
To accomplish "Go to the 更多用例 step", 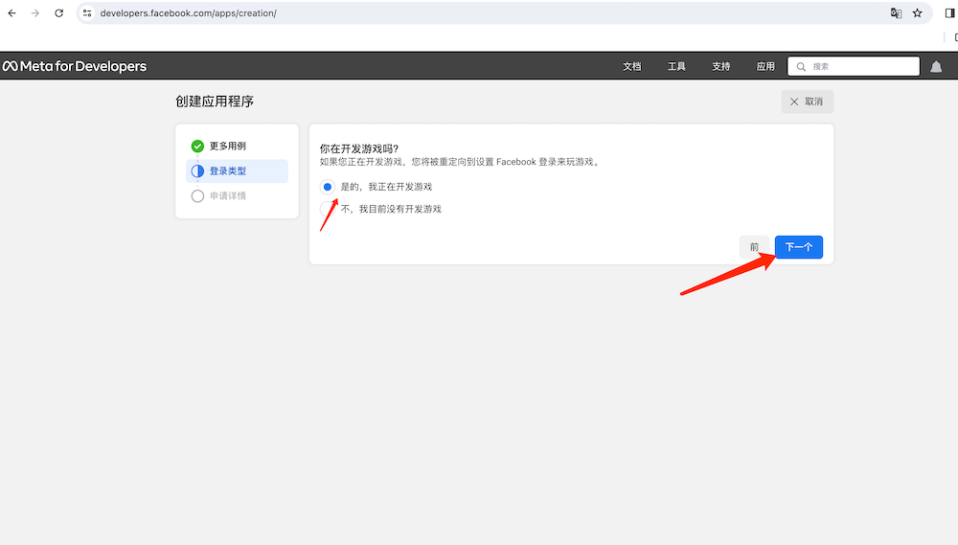I will pyautogui.click(x=227, y=147).
